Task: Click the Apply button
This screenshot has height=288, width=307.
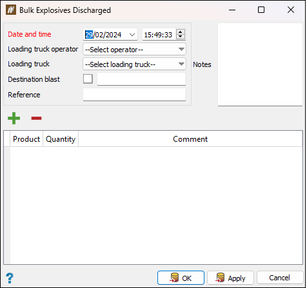Action: 230,278
